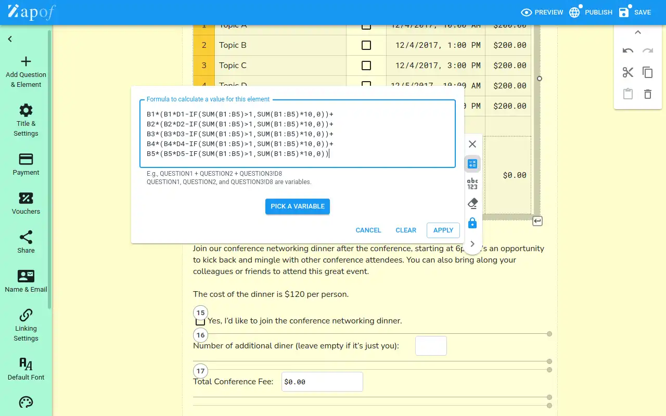
Task: Apply the formula with the APPLY button
Action: (x=443, y=230)
